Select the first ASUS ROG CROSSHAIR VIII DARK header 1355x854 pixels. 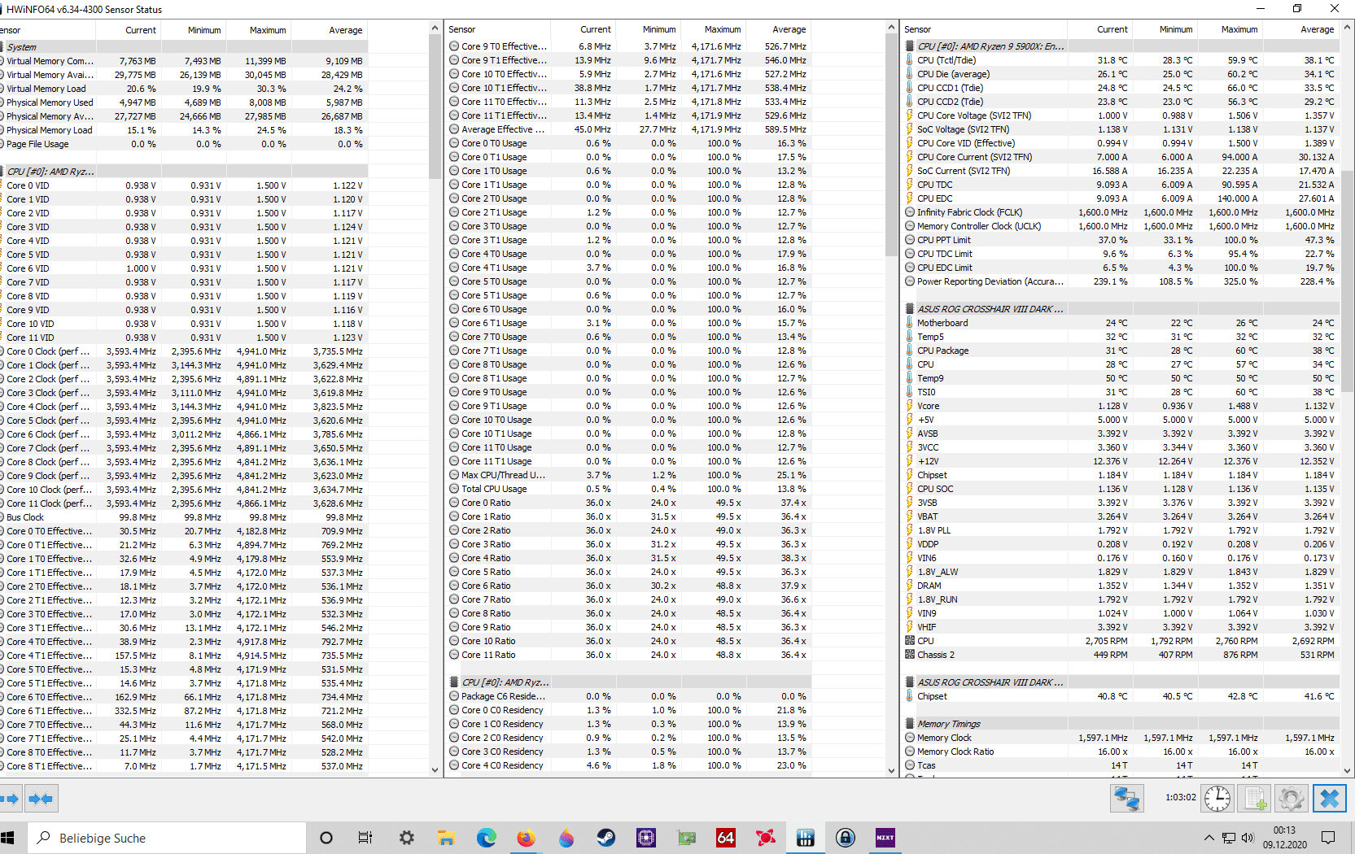(x=1121, y=309)
